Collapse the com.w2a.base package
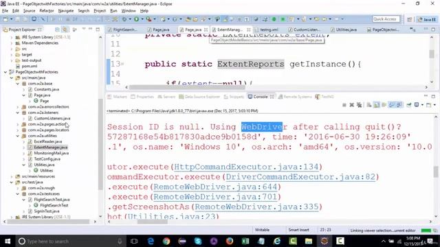The height and width of the screenshot is (247, 440). tap(18, 84)
